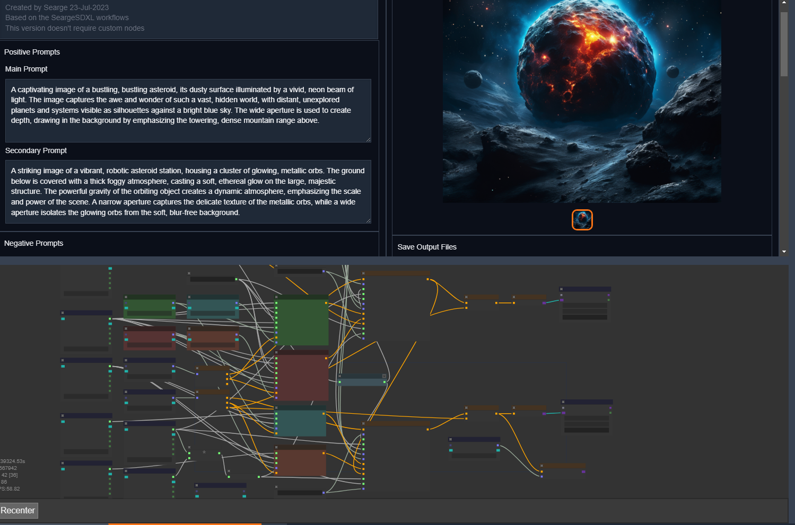Click the "Created by Searge 23-Jul-2023" text

pyautogui.click(x=57, y=7)
